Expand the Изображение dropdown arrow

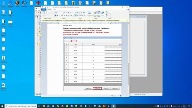pyautogui.click(x=90, y=16)
